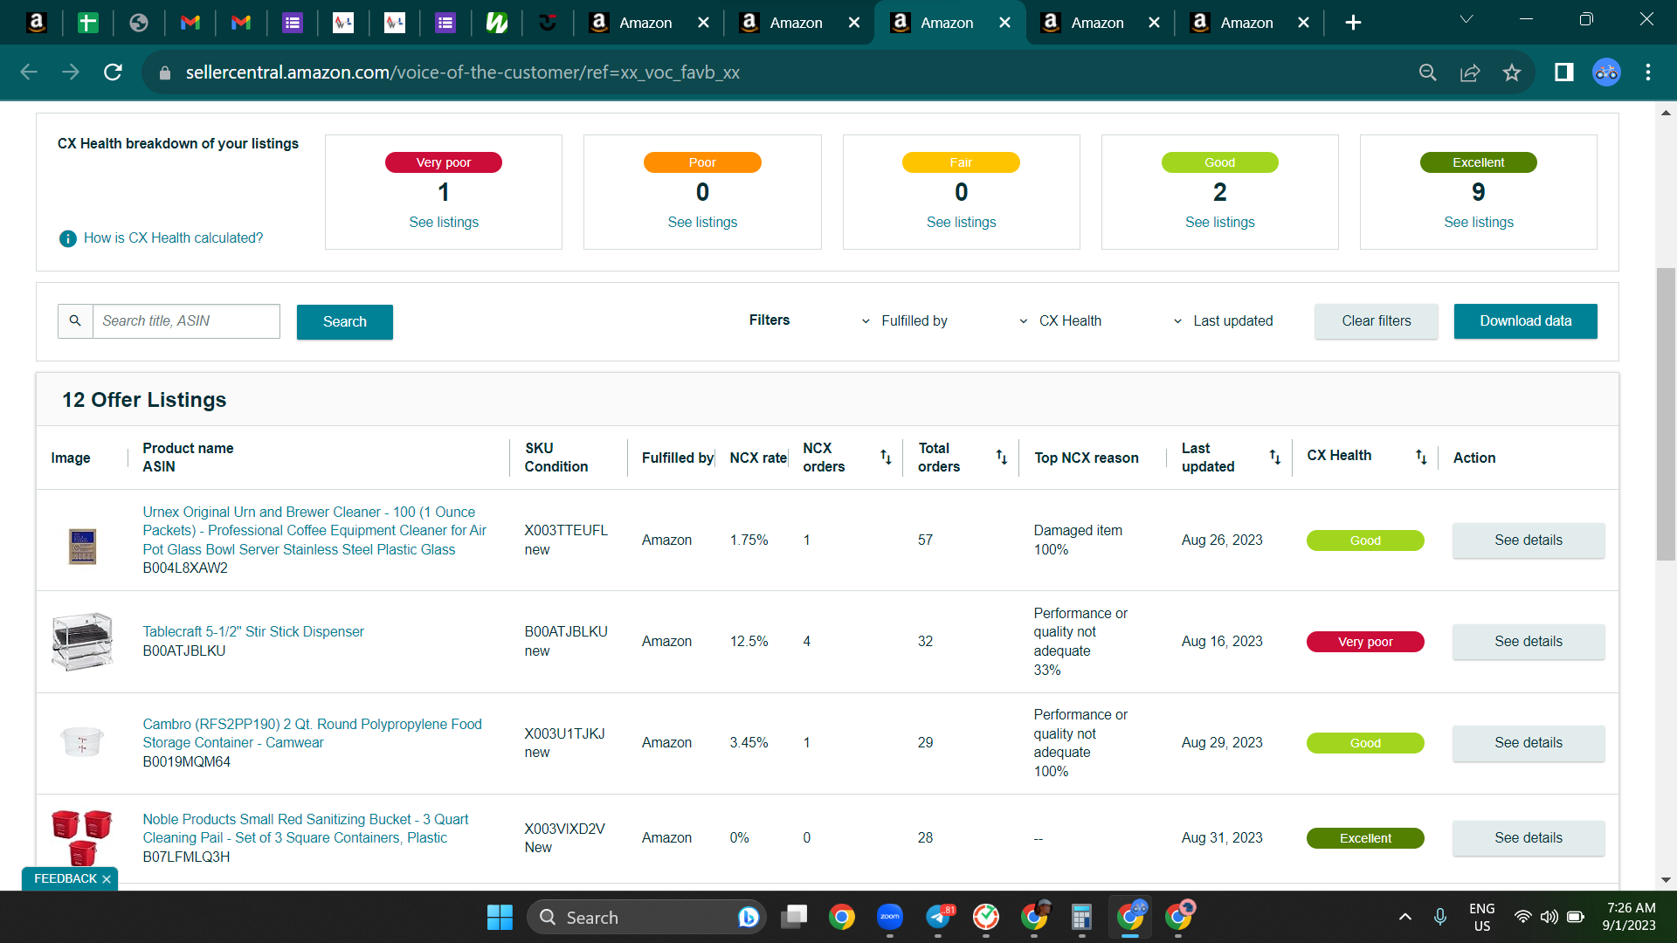Open Chrome's three-dot menu
The height and width of the screenshot is (943, 1677).
[x=1648, y=72]
